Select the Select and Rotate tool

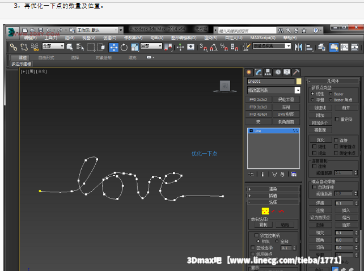point(124,47)
